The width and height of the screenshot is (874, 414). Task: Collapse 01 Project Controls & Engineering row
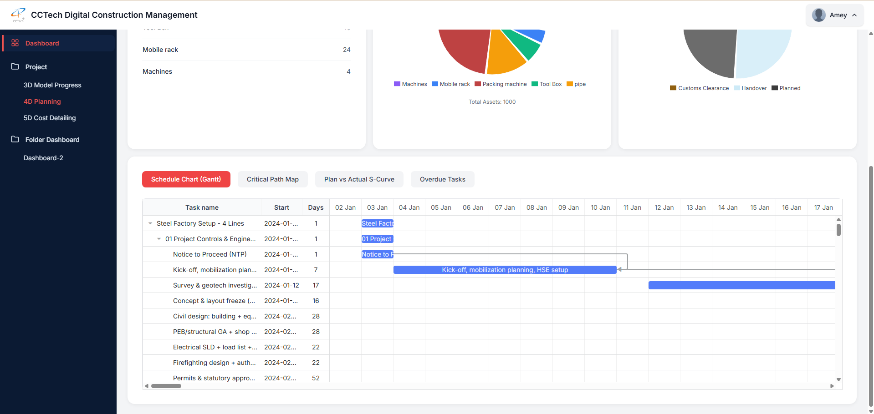click(159, 239)
